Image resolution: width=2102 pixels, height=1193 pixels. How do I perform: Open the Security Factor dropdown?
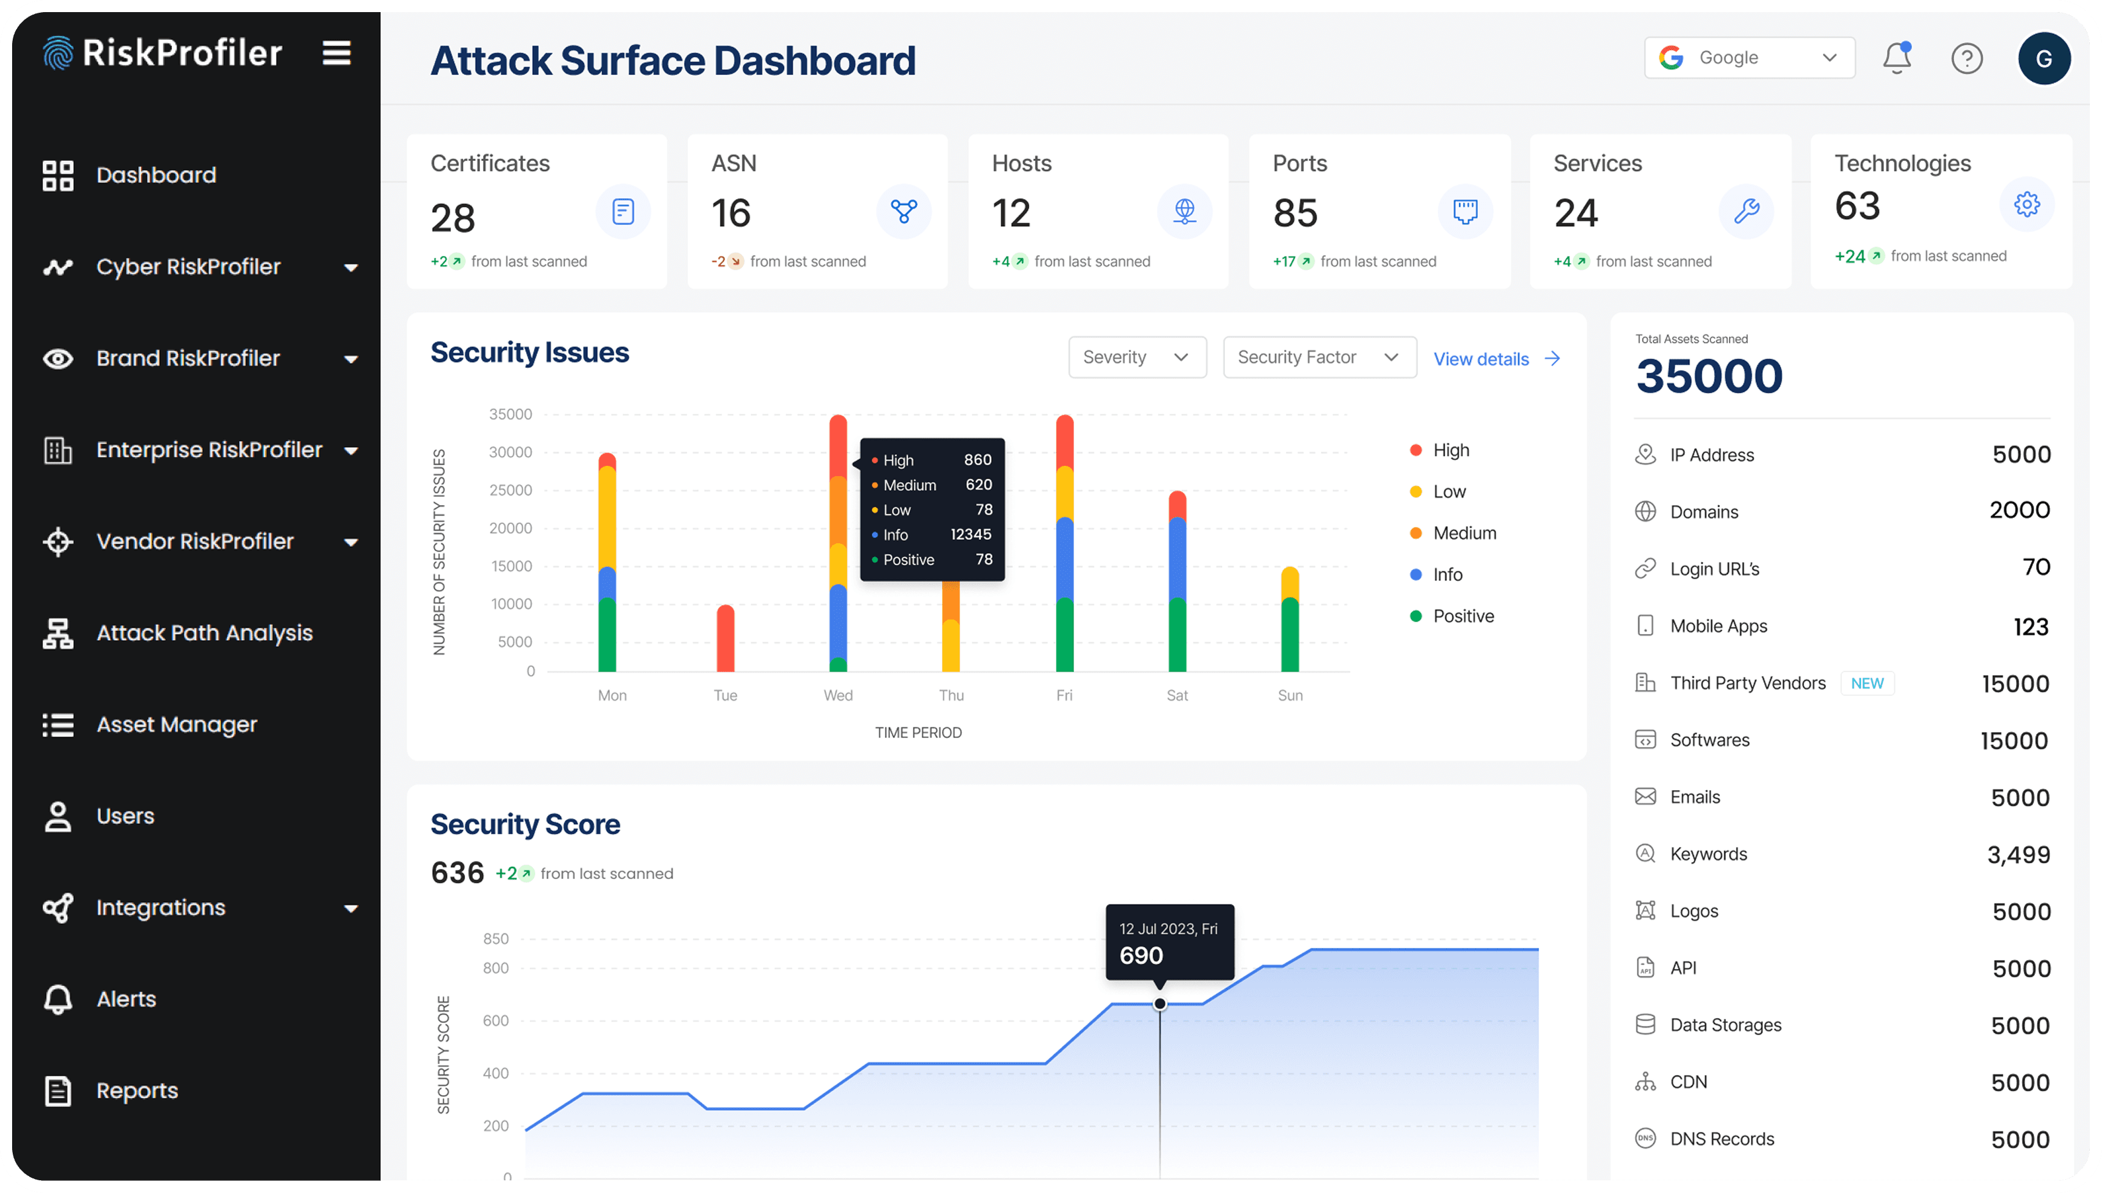1319,358
